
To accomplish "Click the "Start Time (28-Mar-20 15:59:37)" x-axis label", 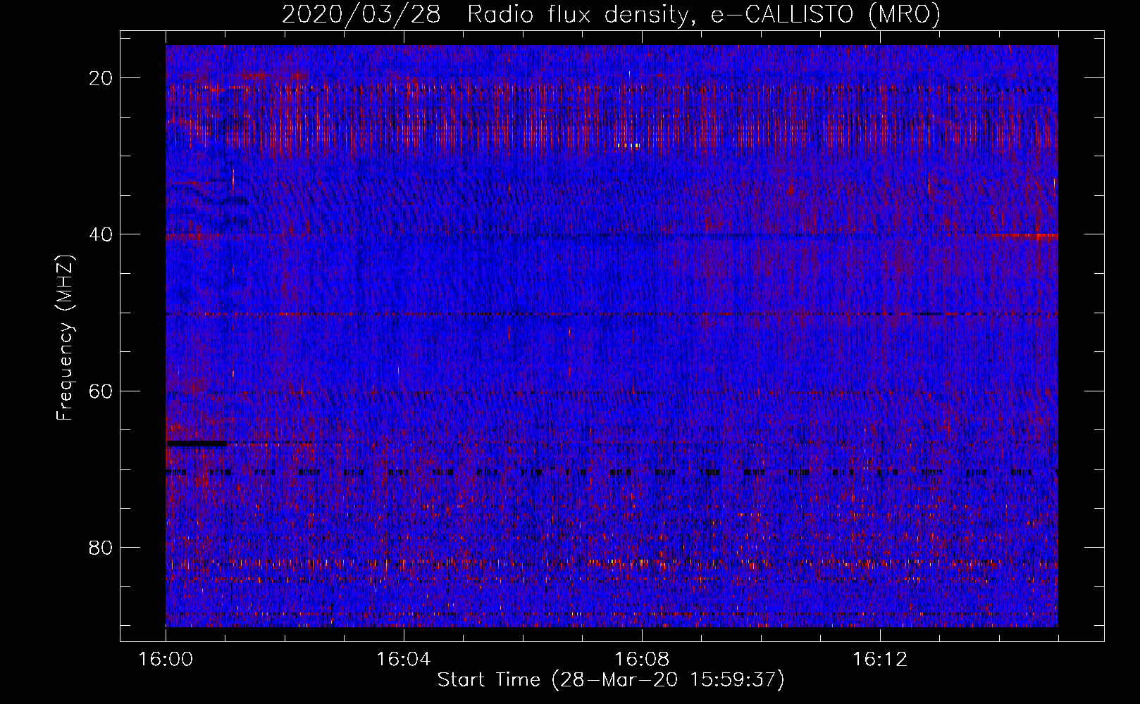I will pyautogui.click(x=611, y=680).
